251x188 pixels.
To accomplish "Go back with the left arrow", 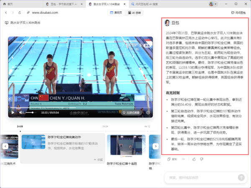I will (x=6, y=13).
